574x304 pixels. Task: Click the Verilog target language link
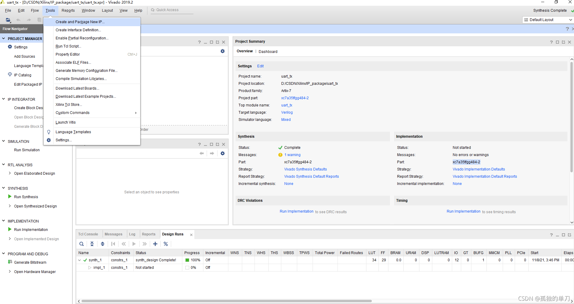coord(287,112)
